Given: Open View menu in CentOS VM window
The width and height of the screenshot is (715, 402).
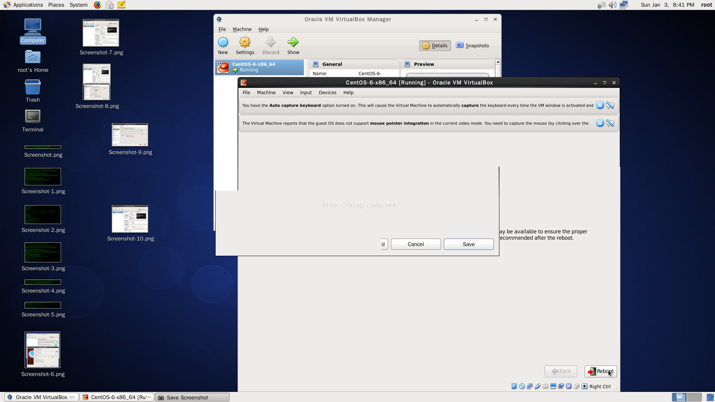Looking at the screenshot, I should pyautogui.click(x=288, y=93).
